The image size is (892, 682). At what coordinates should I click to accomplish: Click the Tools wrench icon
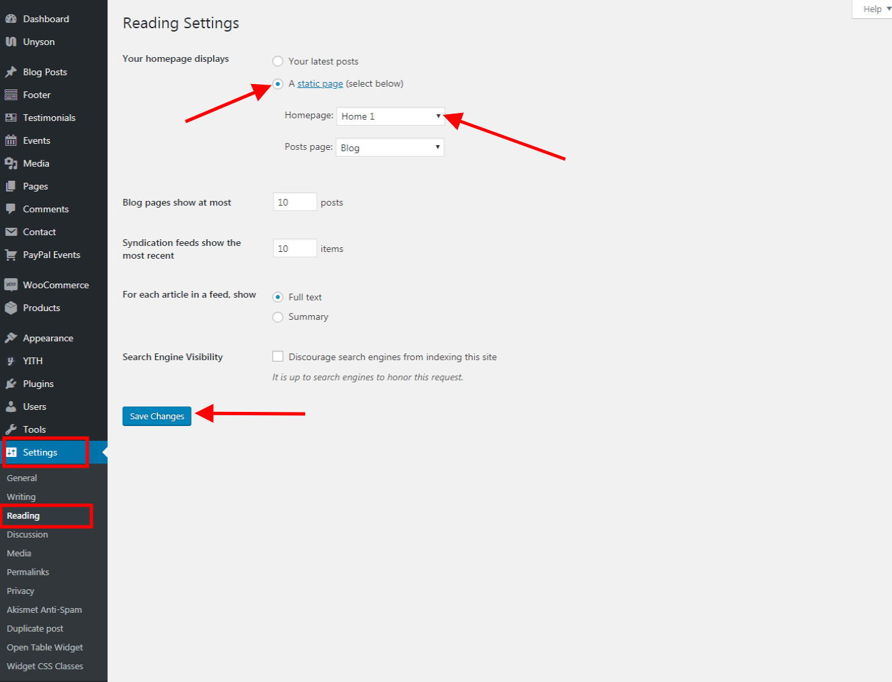pos(11,429)
